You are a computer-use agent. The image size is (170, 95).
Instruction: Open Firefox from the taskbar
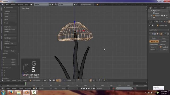(11, 93)
